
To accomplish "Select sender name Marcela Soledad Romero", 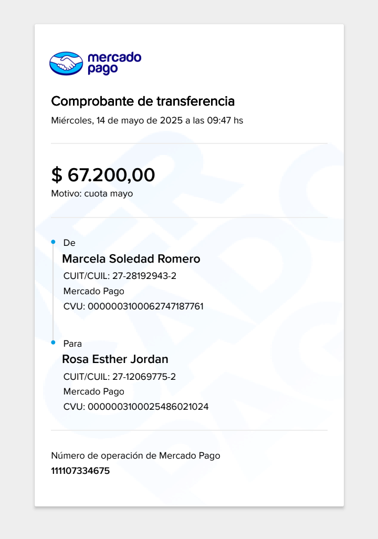I will tap(131, 259).
